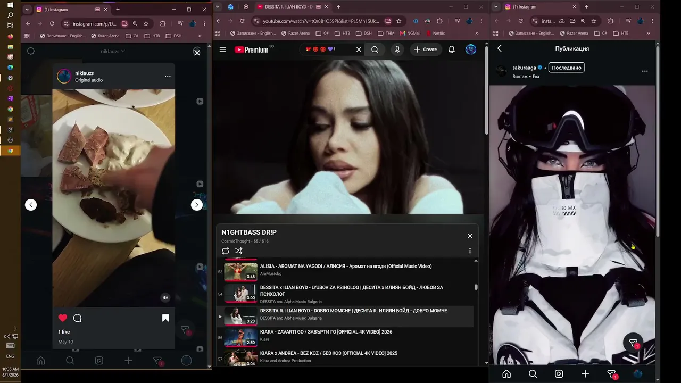Click the youtube.com address bar URL
Screen dimensions: 681x383
(x=321, y=21)
